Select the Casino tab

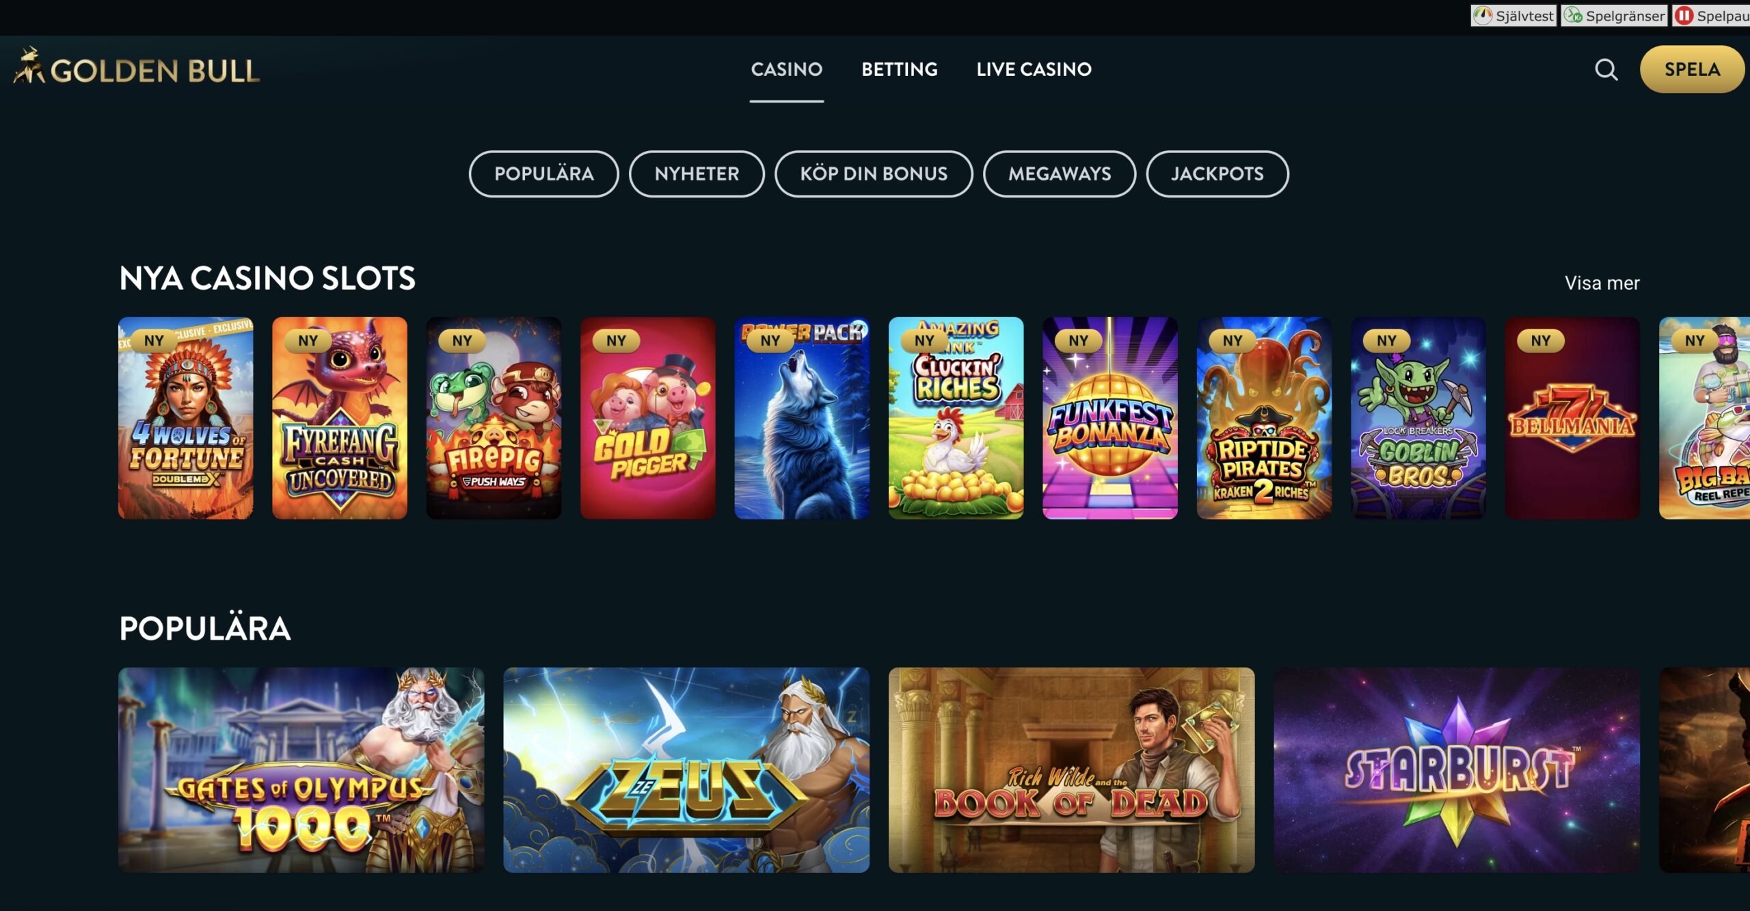point(786,69)
